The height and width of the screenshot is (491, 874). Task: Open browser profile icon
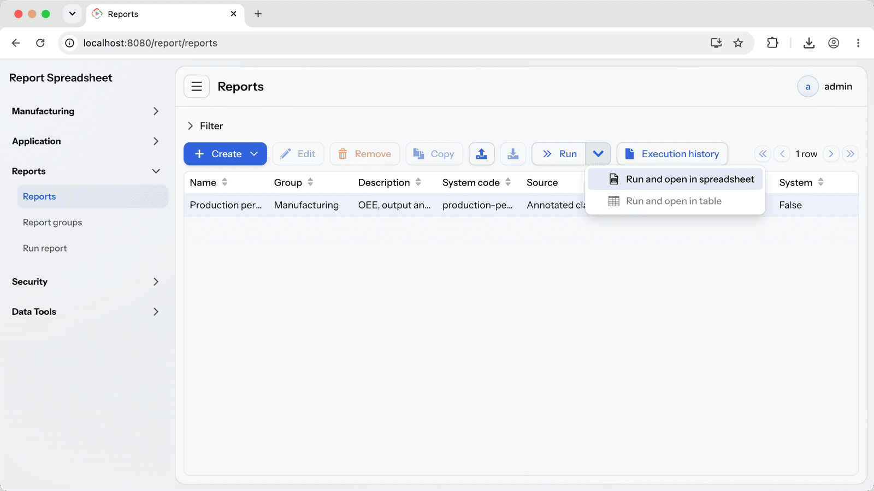834,43
